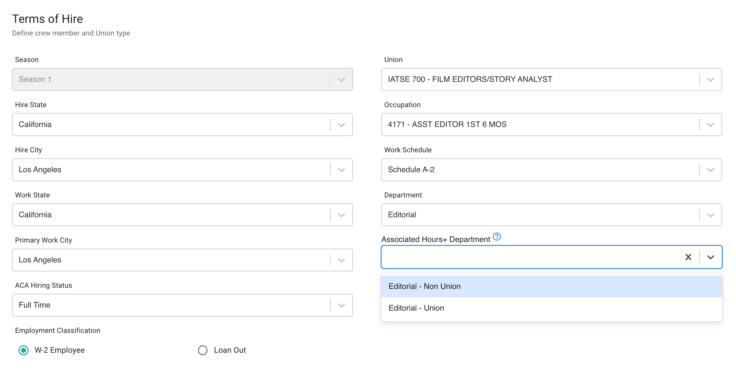Open the Season dropdown
This screenshot has width=736, height=378.
click(x=341, y=79)
